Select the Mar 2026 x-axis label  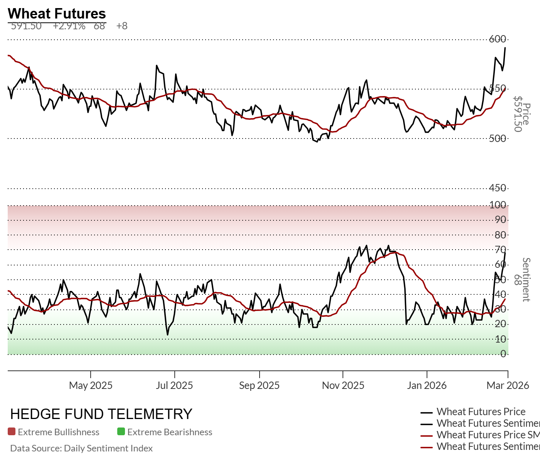[508, 385]
